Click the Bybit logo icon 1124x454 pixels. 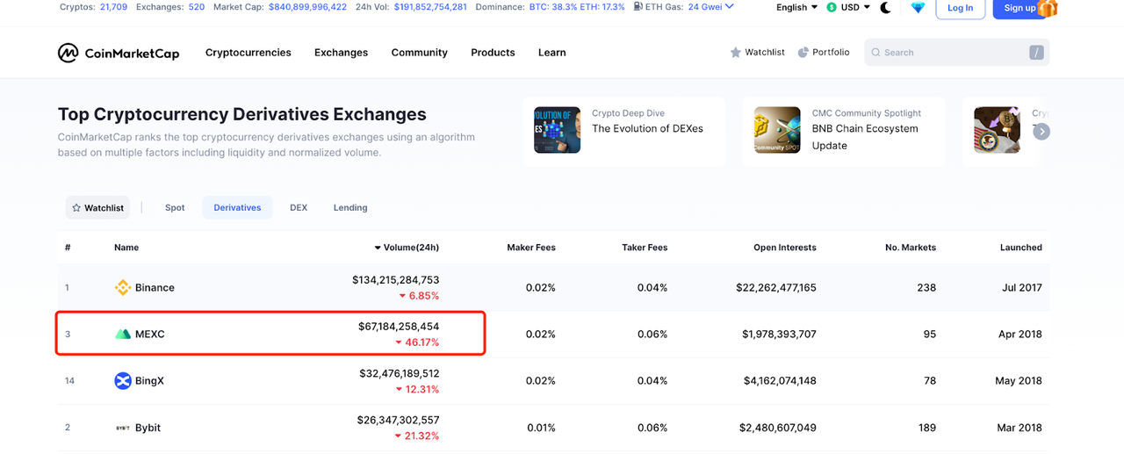point(123,428)
